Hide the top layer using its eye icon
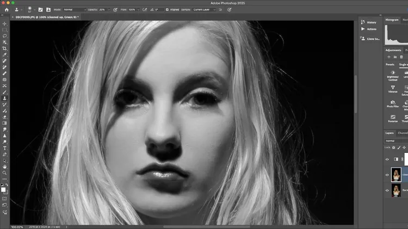Image resolution: width=408 pixels, height=229 pixels. click(x=387, y=159)
